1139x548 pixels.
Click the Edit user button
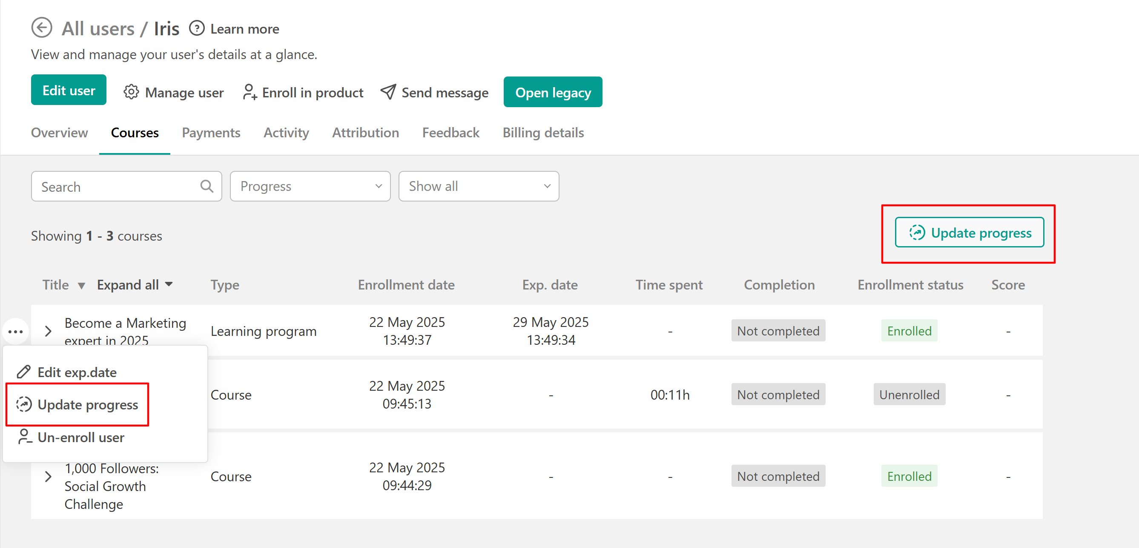pyautogui.click(x=69, y=90)
